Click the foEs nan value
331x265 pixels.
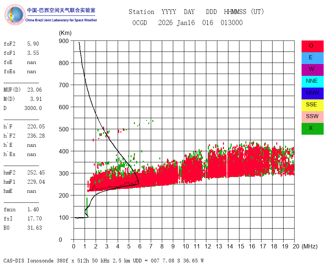[x=32, y=72]
